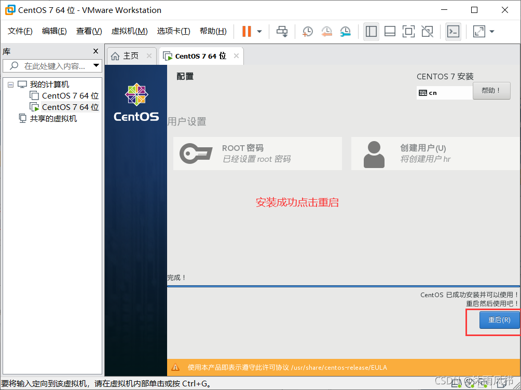Viewport: 521px width, 390px height.
Task: Click the 帮助! button
Action: pos(491,90)
